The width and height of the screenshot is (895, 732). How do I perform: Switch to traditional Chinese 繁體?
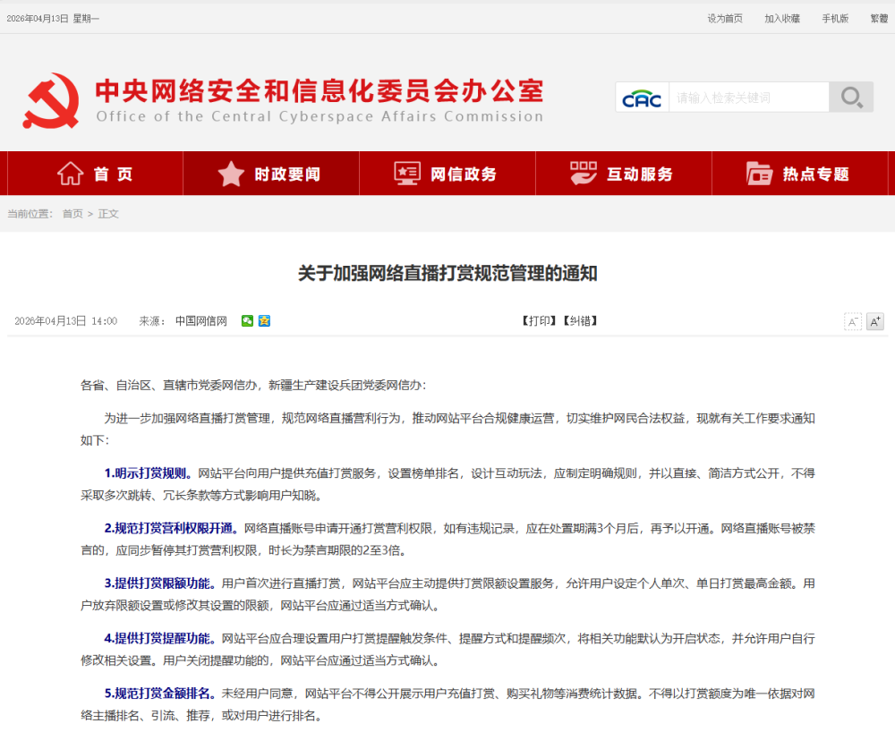(879, 19)
